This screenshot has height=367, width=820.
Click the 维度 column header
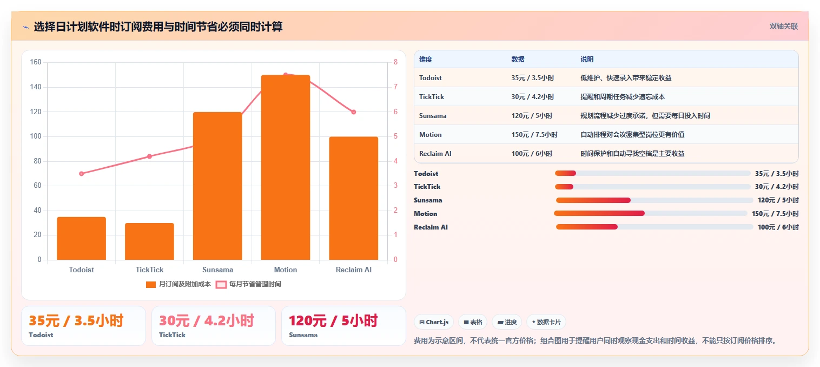click(426, 60)
